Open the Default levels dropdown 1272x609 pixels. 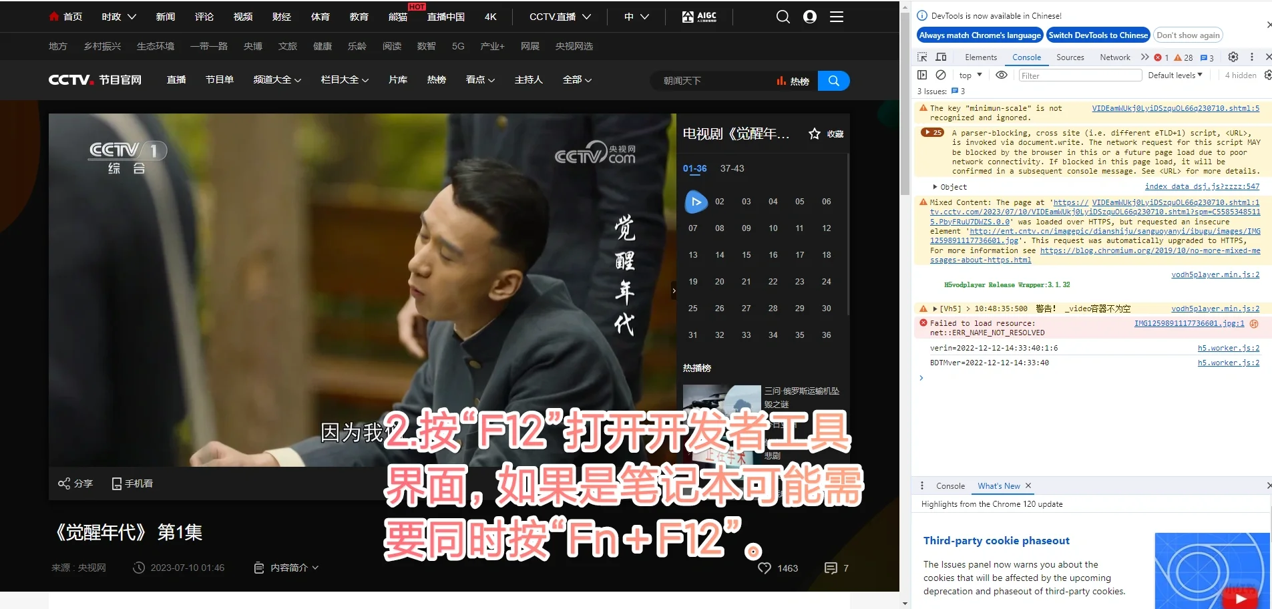click(x=1174, y=75)
